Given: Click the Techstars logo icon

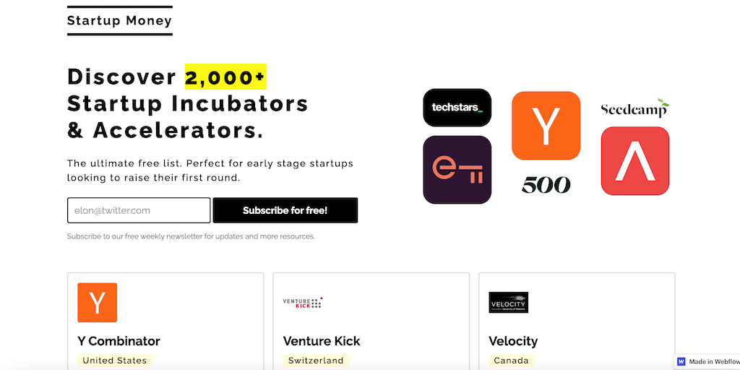Looking at the screenshot, I should pyautogui.click(x=457, y=108).
